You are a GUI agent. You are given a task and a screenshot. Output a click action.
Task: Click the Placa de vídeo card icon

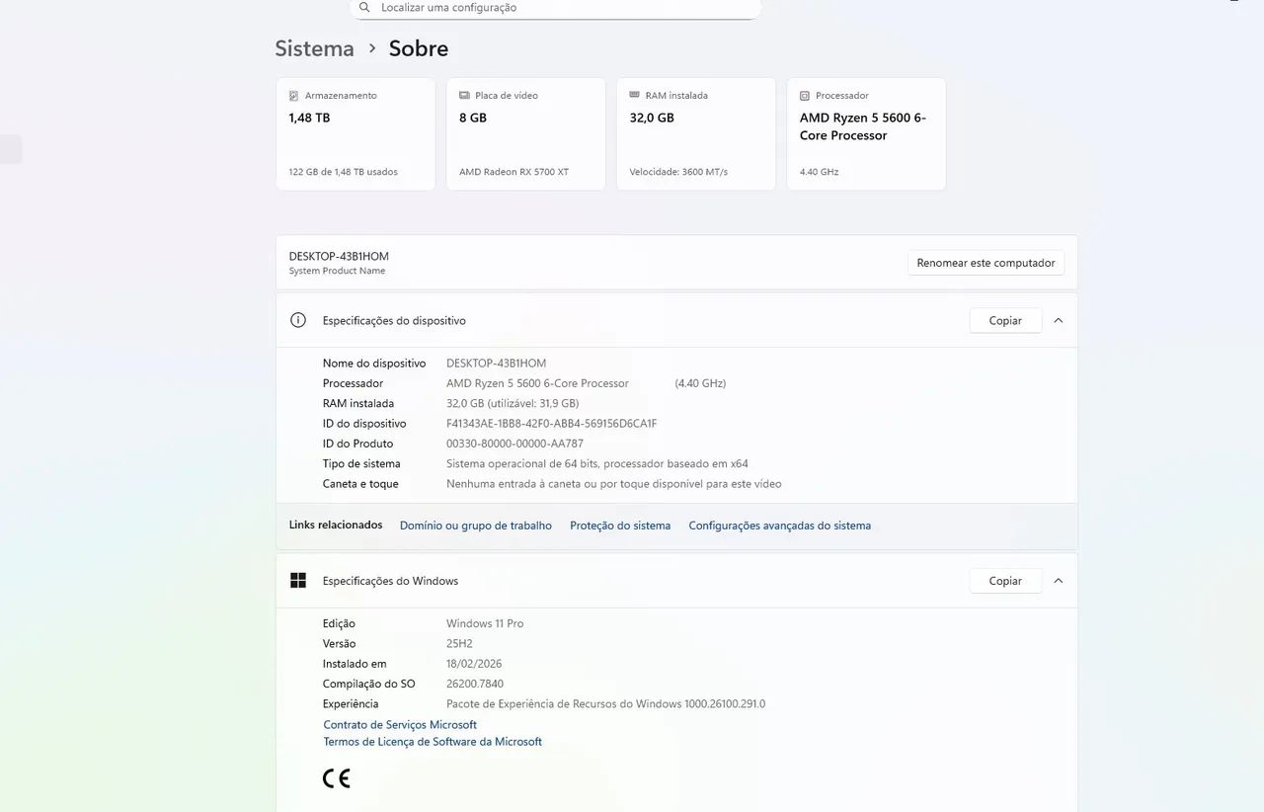[464, 96]
